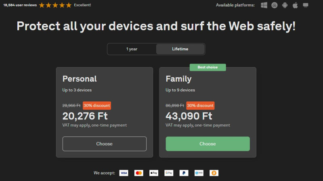Click the Windows platform icon
This screenshot has height=181, width=323.
coord(264,5)
